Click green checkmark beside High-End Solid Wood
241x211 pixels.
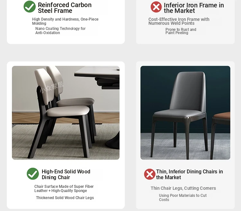33,174
